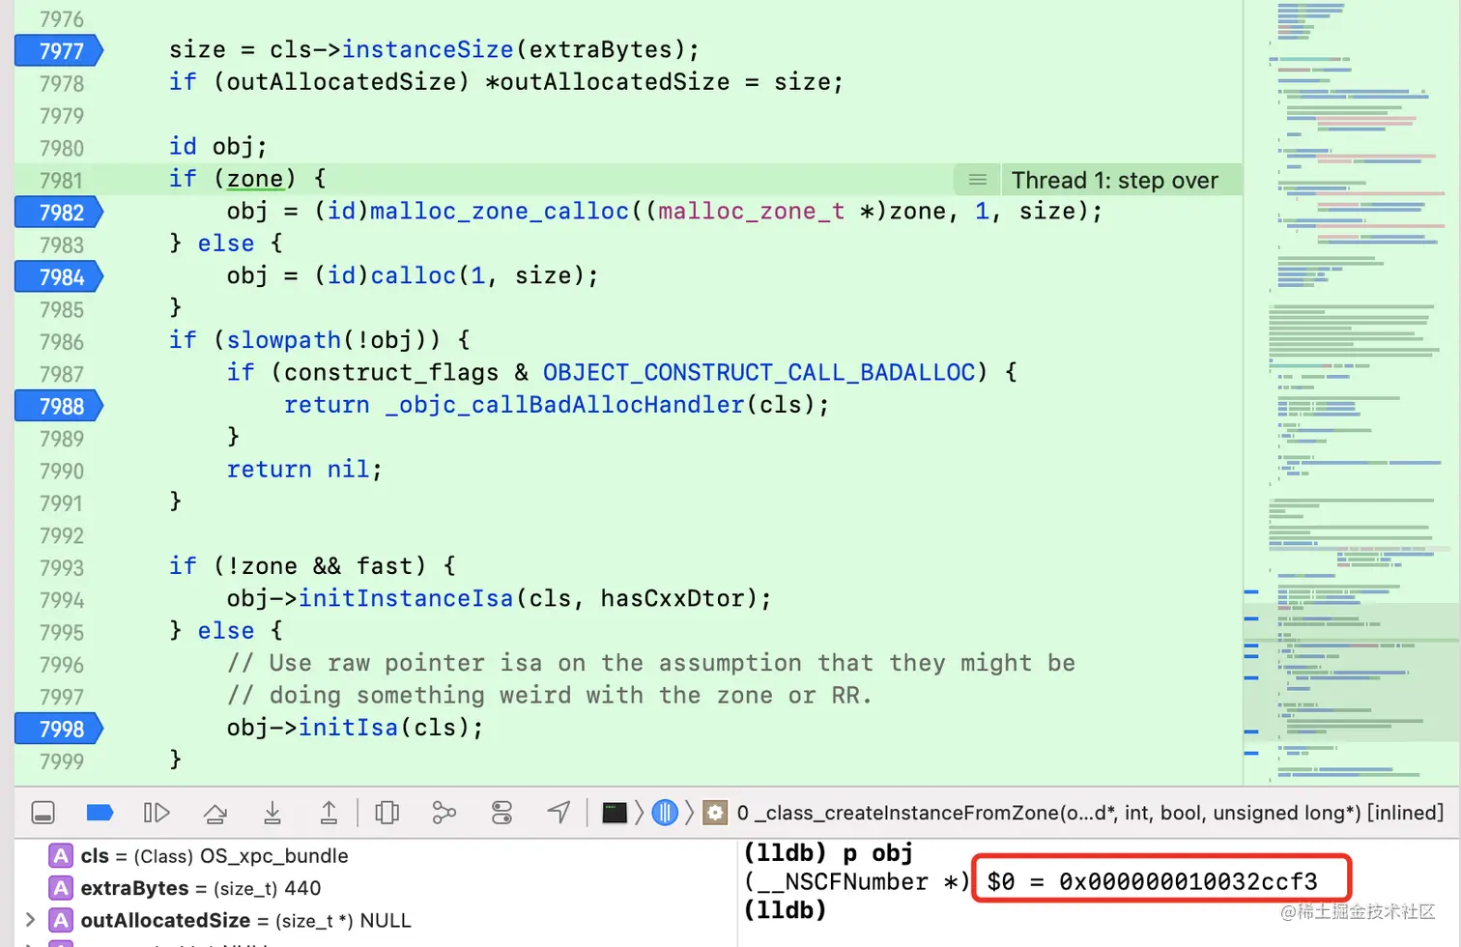The height and width of the screenshot is (947, 1461).
Task: Hide the debug area with the panel icon
Action: 43,813
